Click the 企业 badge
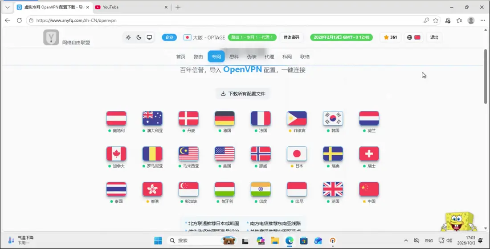490x249 pixels. point(169,37)
